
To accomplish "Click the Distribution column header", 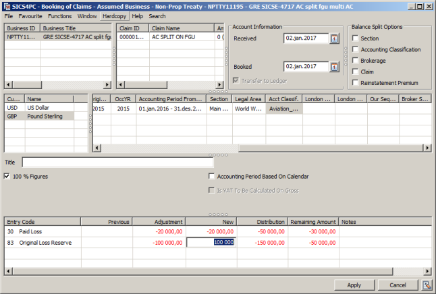I will pos(263,222).
